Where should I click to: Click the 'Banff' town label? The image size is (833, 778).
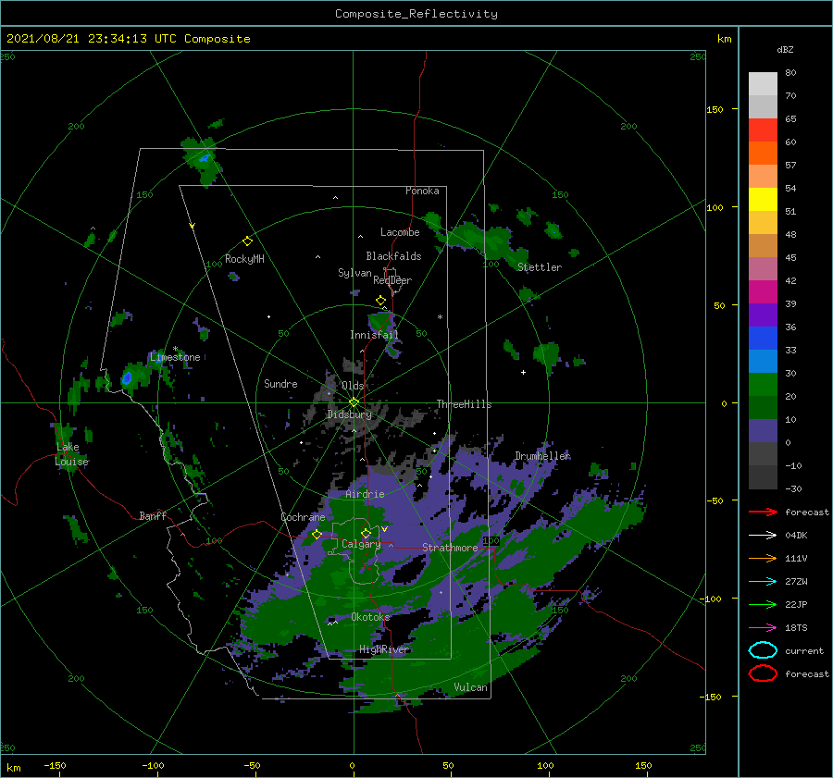click(153, 516)
